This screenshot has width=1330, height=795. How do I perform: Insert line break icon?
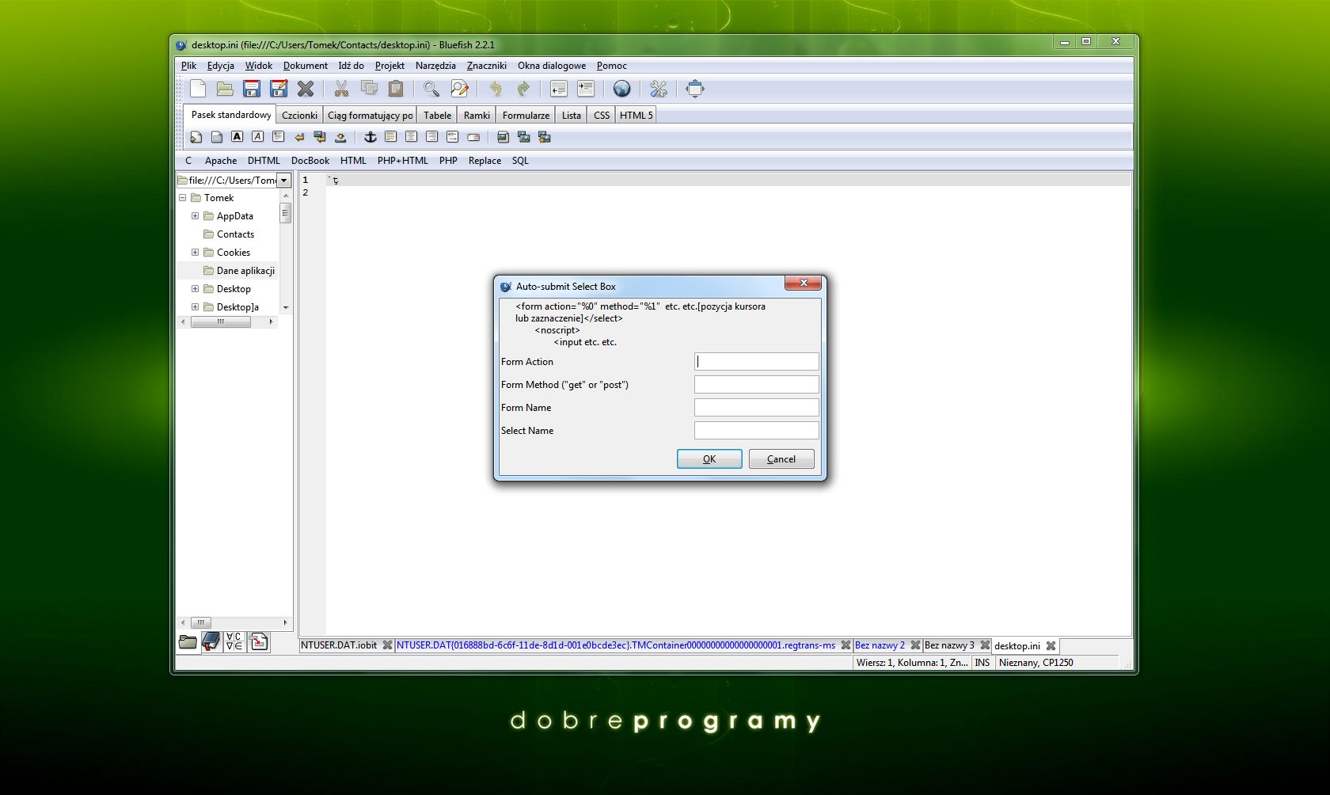point(299,137)
